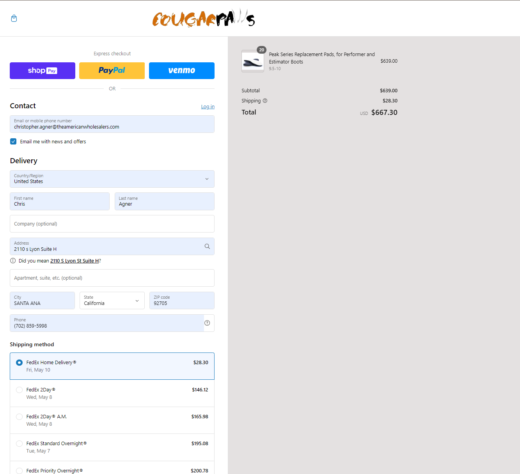Click the product title Peak Series Replacement Pads
Viewport: 520px width, 474px height.
tap(322, 58)
